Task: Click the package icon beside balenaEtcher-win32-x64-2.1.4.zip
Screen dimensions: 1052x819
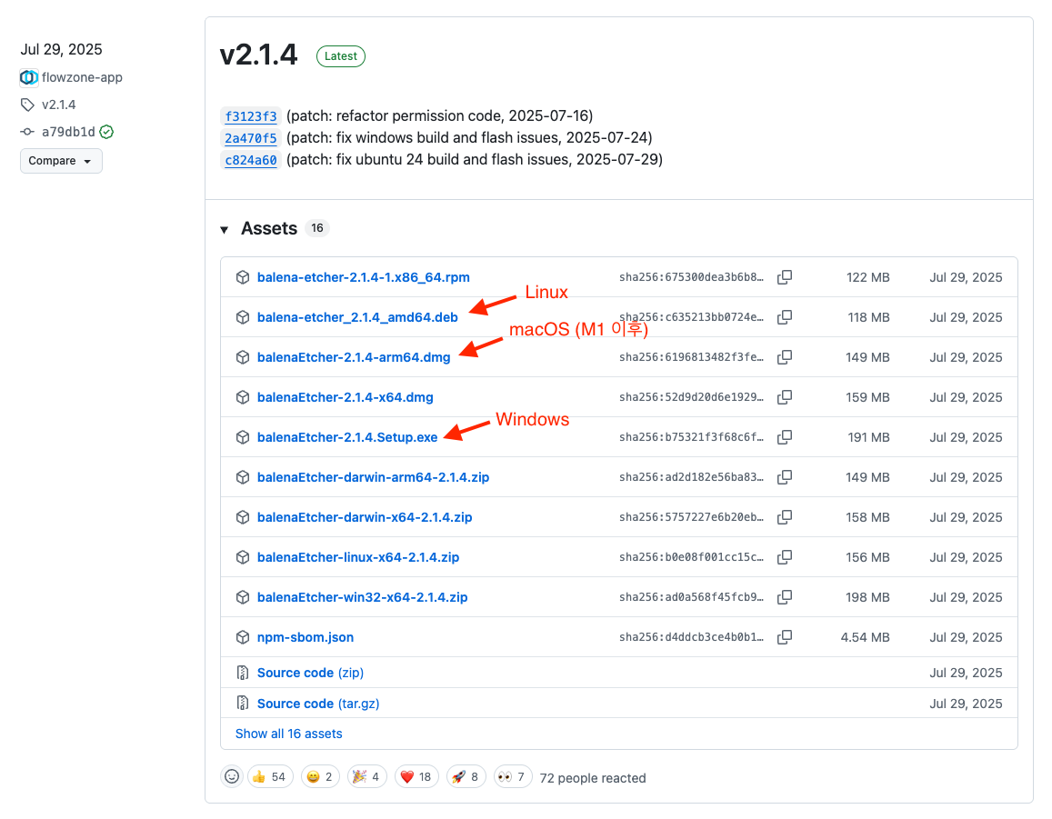Action: tap(243, 597)
